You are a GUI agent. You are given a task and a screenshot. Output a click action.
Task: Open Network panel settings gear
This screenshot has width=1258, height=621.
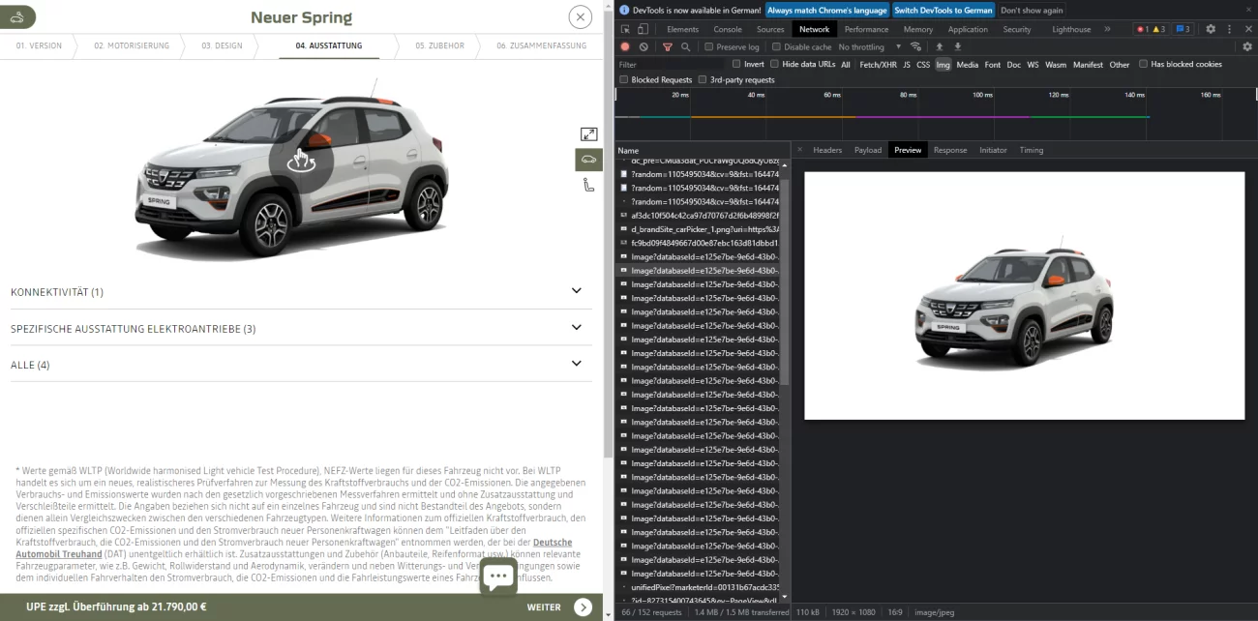[1247, 46]
